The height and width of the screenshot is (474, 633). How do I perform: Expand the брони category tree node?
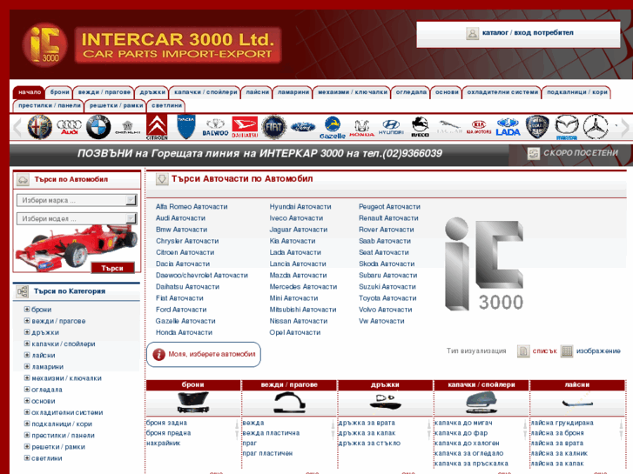click(27, 310)
